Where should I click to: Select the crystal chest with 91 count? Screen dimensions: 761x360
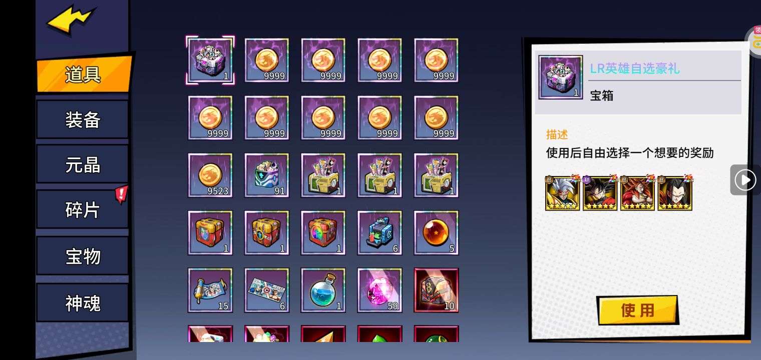point(266,175)
